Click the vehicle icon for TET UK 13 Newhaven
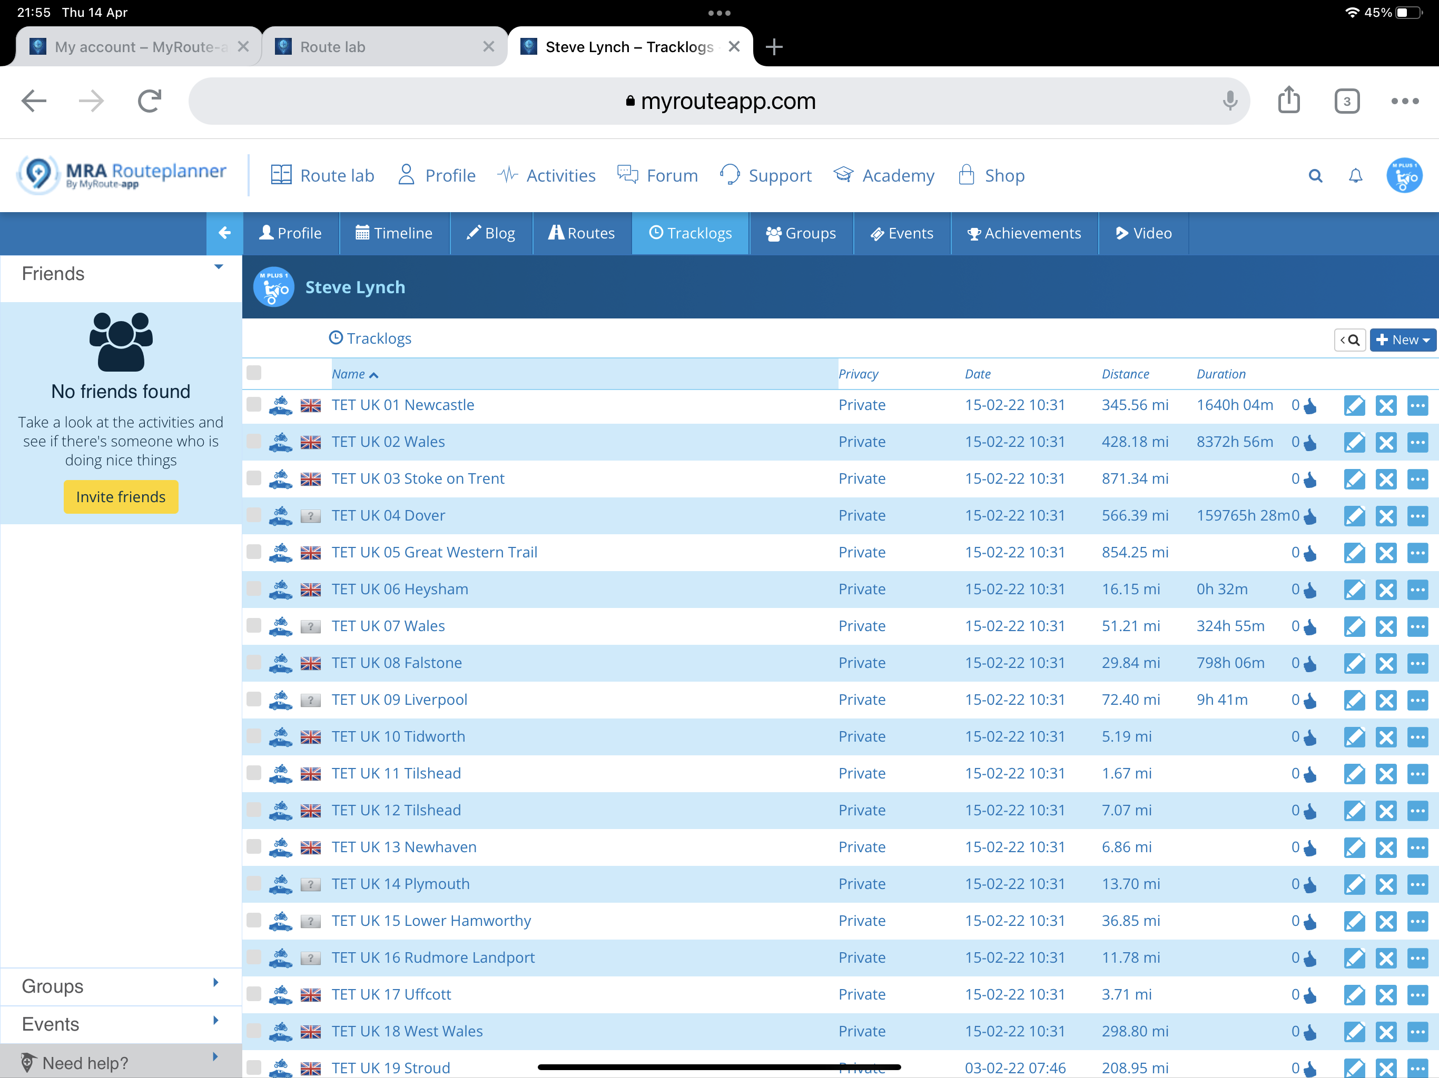The image size is (1439, 1078). tap(280, 847)
